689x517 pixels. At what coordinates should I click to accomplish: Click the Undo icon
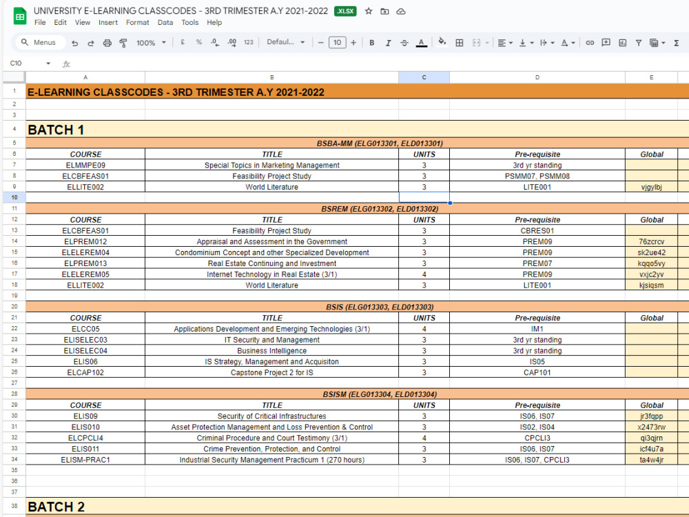(74, 43)
